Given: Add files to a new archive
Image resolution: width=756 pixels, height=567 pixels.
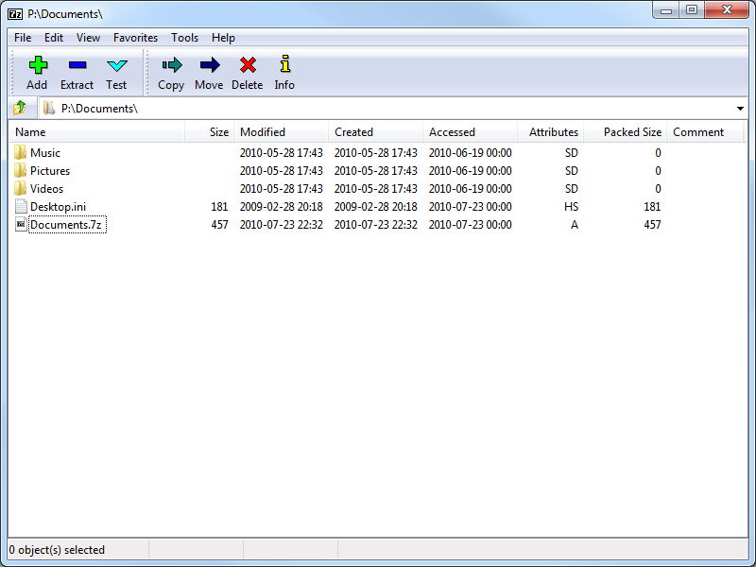Looking at the screenshot, I should click(x=36, y=71).
